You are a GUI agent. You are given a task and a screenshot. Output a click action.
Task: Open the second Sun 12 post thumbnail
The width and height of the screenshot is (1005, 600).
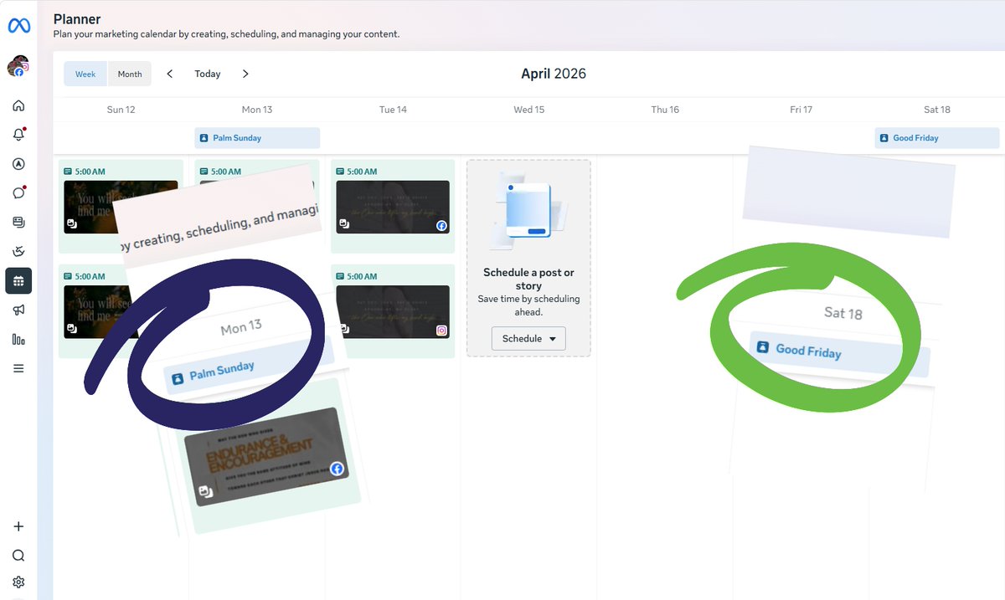(121, 311)
